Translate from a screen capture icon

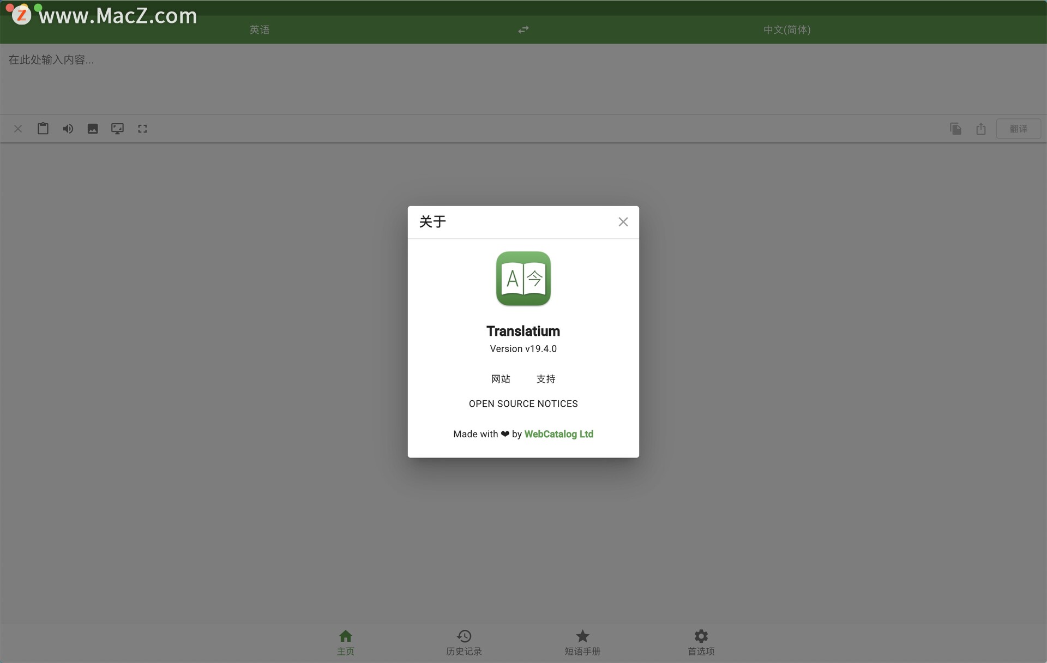tap(117, 129)
